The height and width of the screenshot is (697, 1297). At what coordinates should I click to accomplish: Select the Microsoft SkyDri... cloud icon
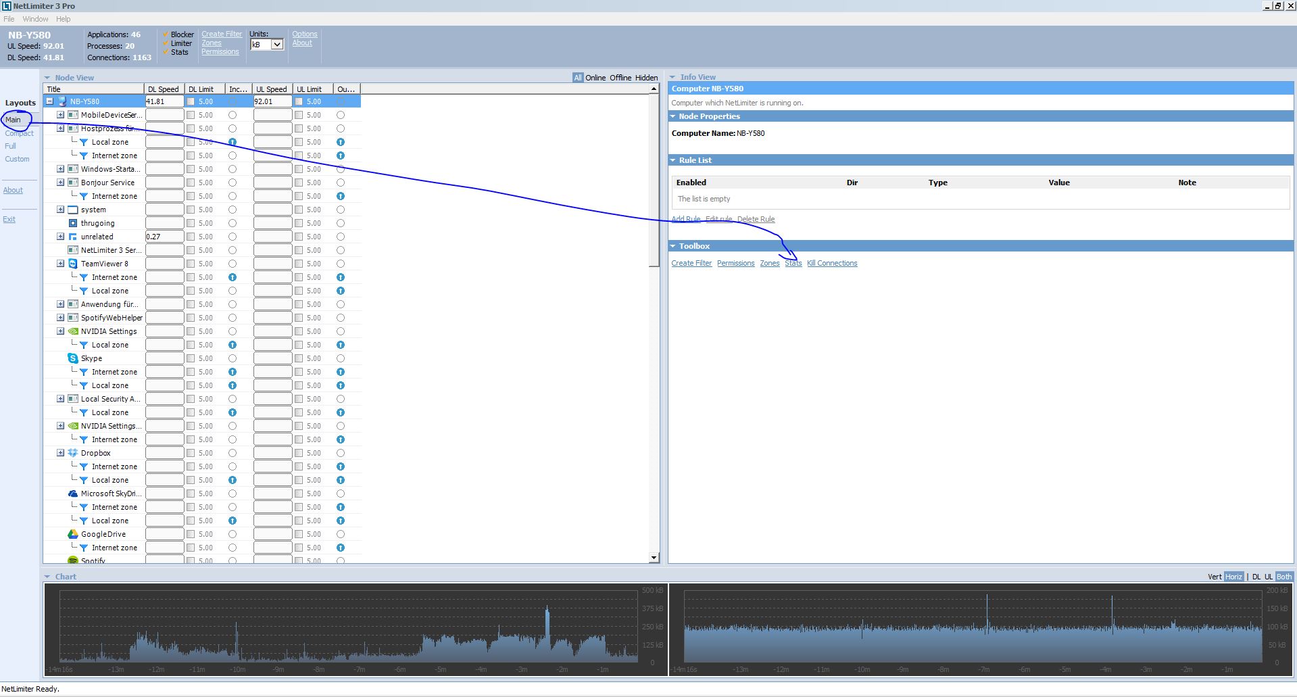point(73,494)
